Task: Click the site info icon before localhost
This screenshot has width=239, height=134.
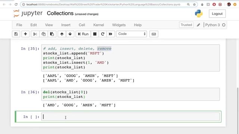Action: coord(24,4)
